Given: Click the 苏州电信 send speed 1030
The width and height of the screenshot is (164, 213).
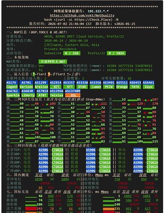Looking at the screenshot, I should (x=38, y=179).
